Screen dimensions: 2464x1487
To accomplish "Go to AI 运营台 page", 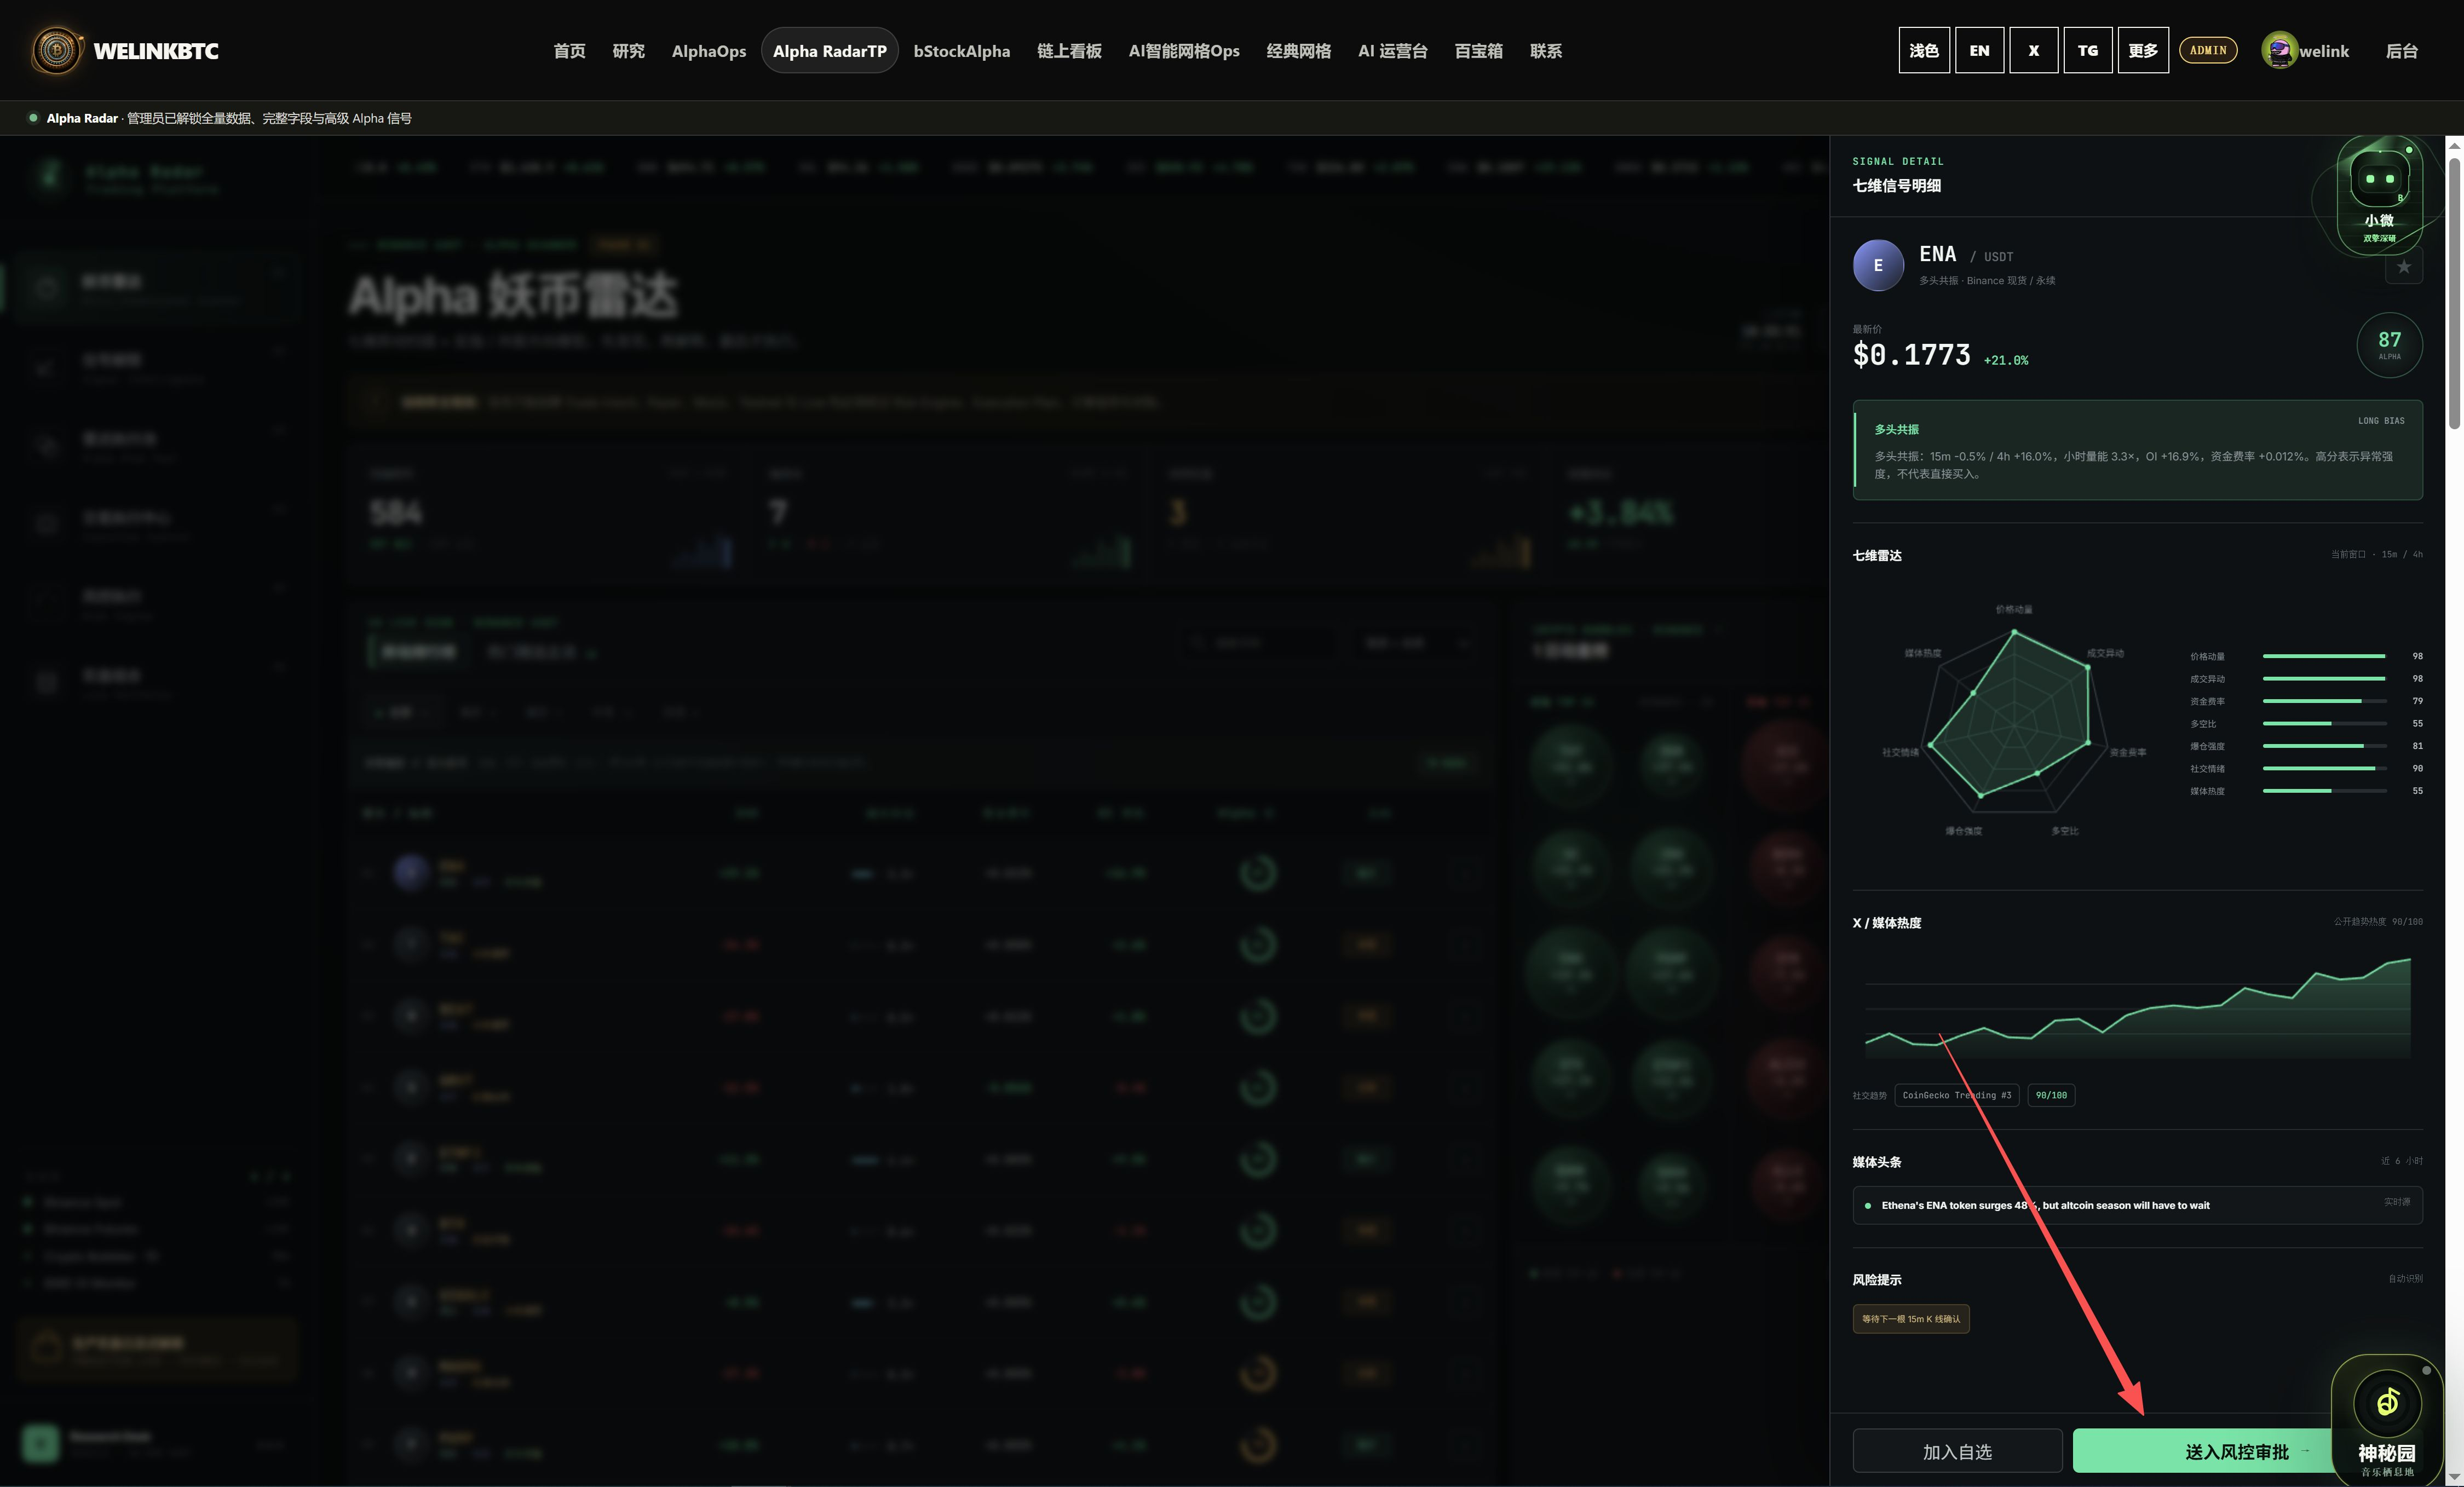I will (1392, 51).
